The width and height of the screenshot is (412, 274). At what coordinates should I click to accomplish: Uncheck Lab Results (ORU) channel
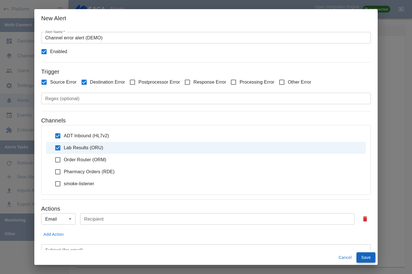click(58, 148)
